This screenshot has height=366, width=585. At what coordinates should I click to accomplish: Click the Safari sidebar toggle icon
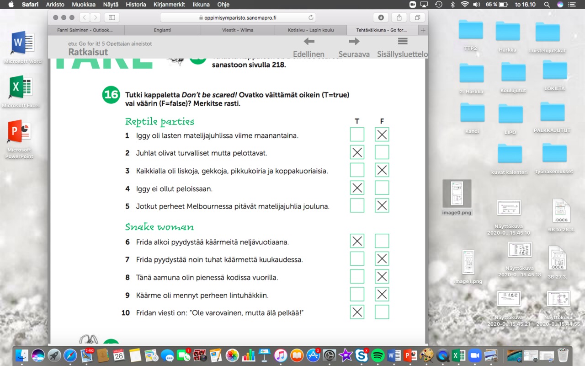[112, 17]
